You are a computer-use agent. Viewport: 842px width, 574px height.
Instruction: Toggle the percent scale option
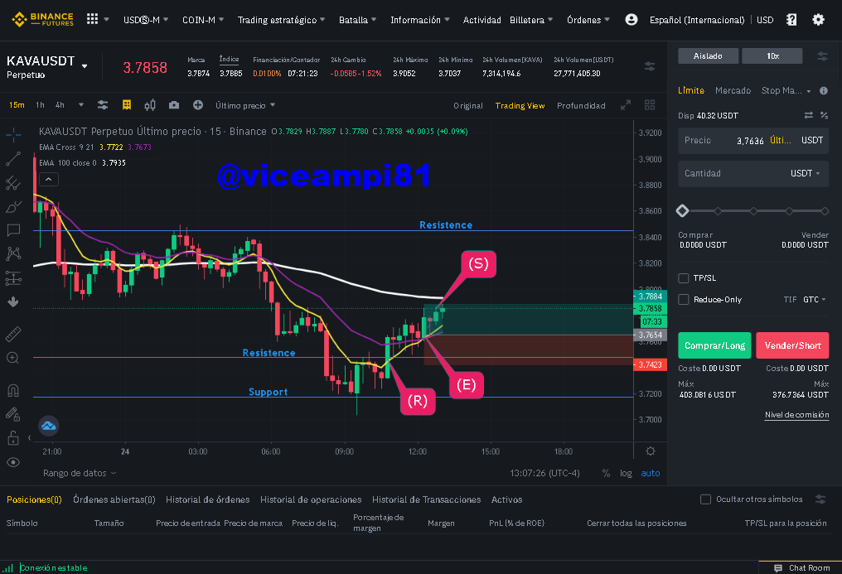point(607,473)
